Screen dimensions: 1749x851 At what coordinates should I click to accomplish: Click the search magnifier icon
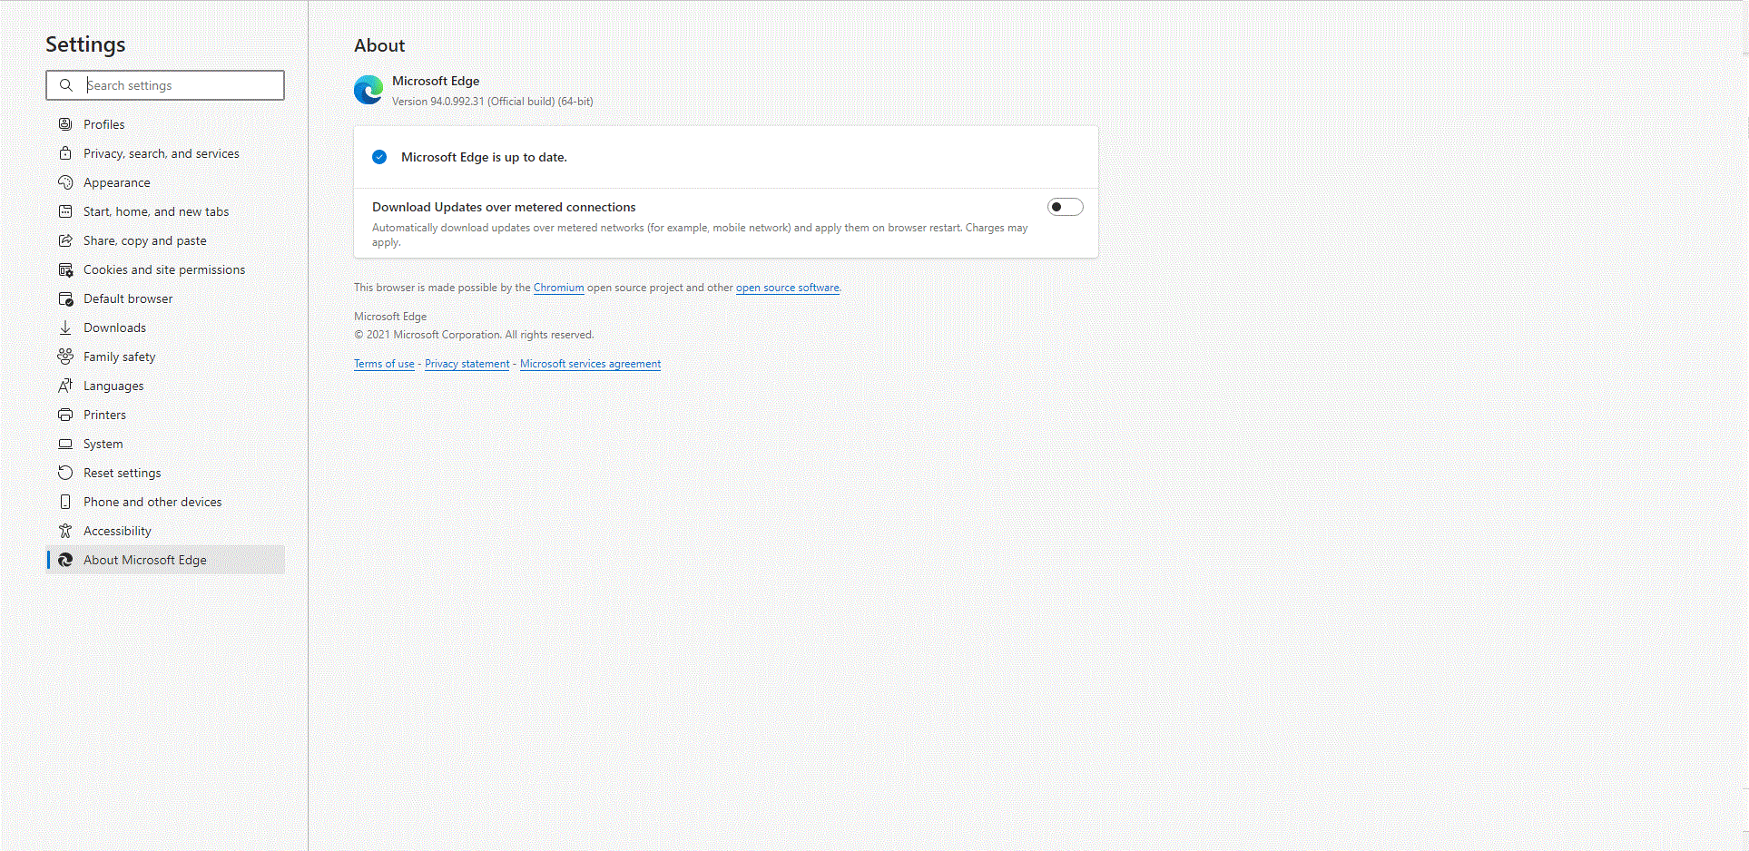66,85
